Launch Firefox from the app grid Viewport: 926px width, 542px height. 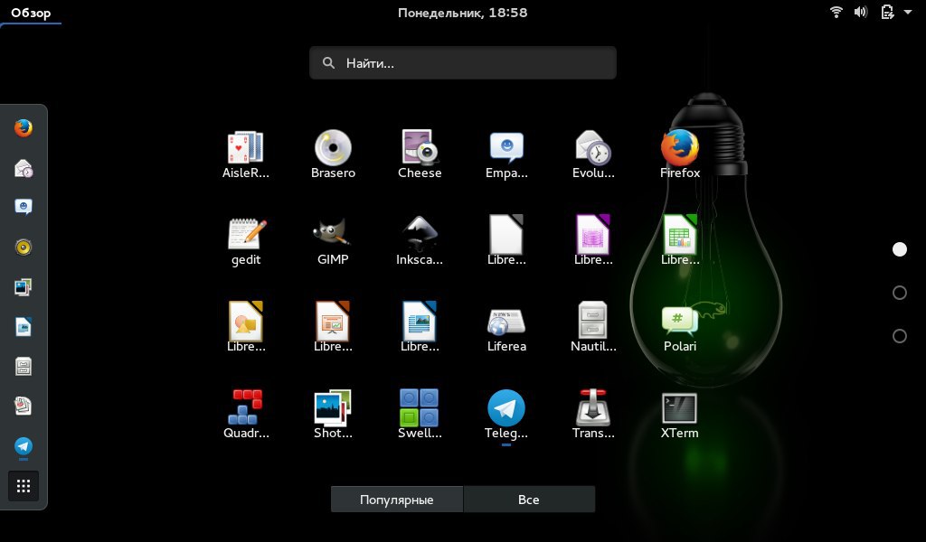pyautogui.click(x=680, y=154)
